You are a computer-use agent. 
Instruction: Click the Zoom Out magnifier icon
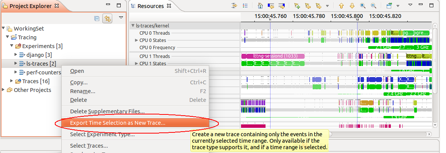373,6
